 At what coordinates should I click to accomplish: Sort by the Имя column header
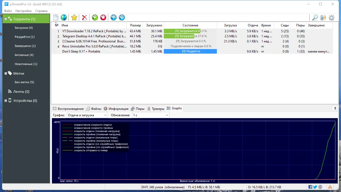click(x=94, y=25)
